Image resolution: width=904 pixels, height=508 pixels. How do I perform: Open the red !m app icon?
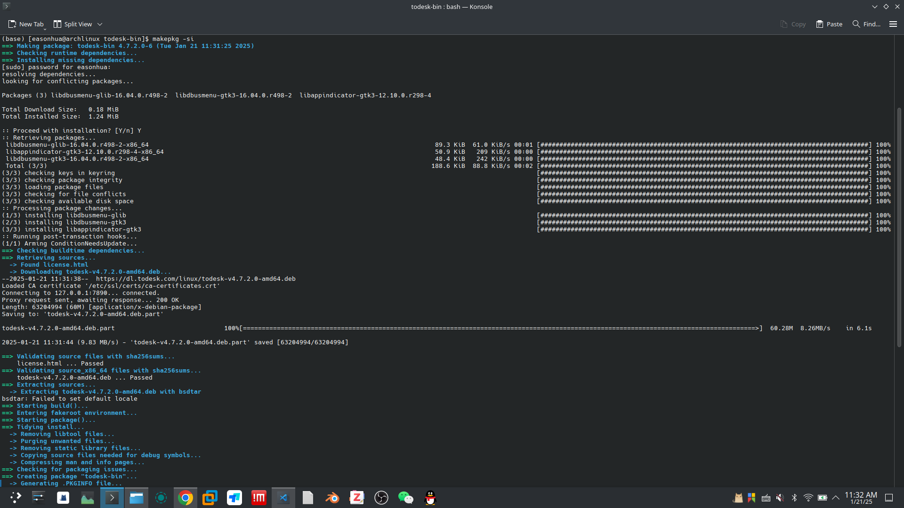click(259, 498)
